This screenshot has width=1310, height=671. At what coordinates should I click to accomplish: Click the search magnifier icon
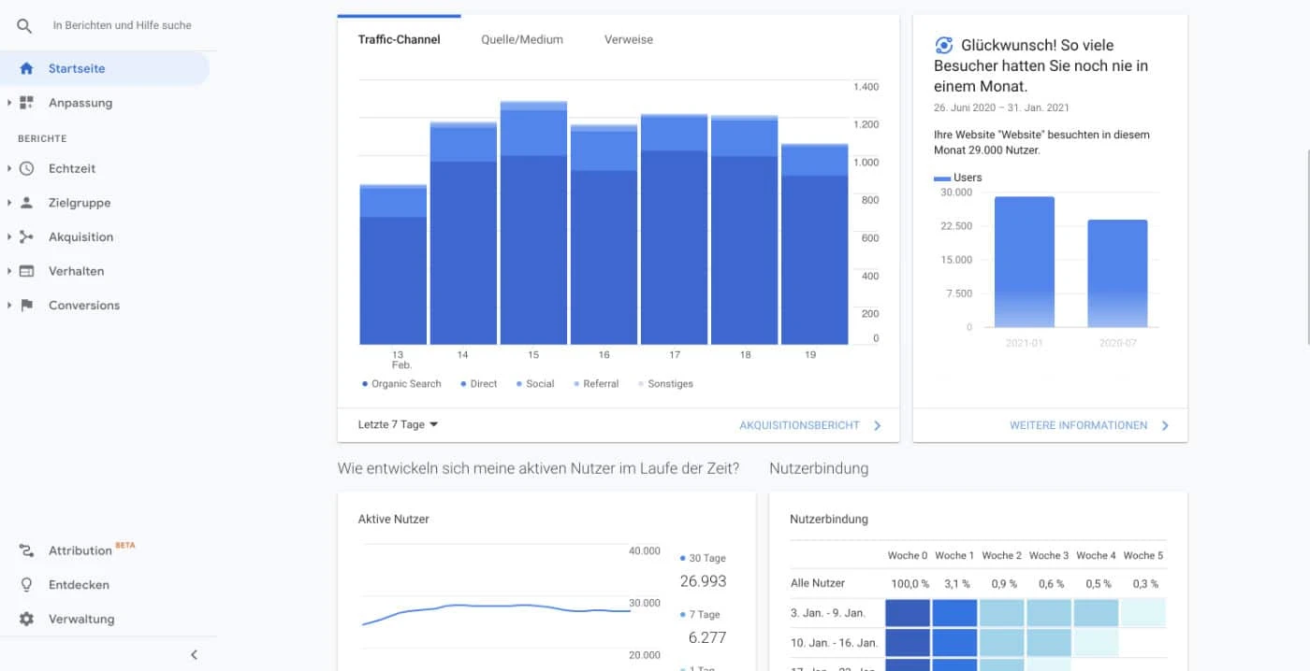click(23, 26)
